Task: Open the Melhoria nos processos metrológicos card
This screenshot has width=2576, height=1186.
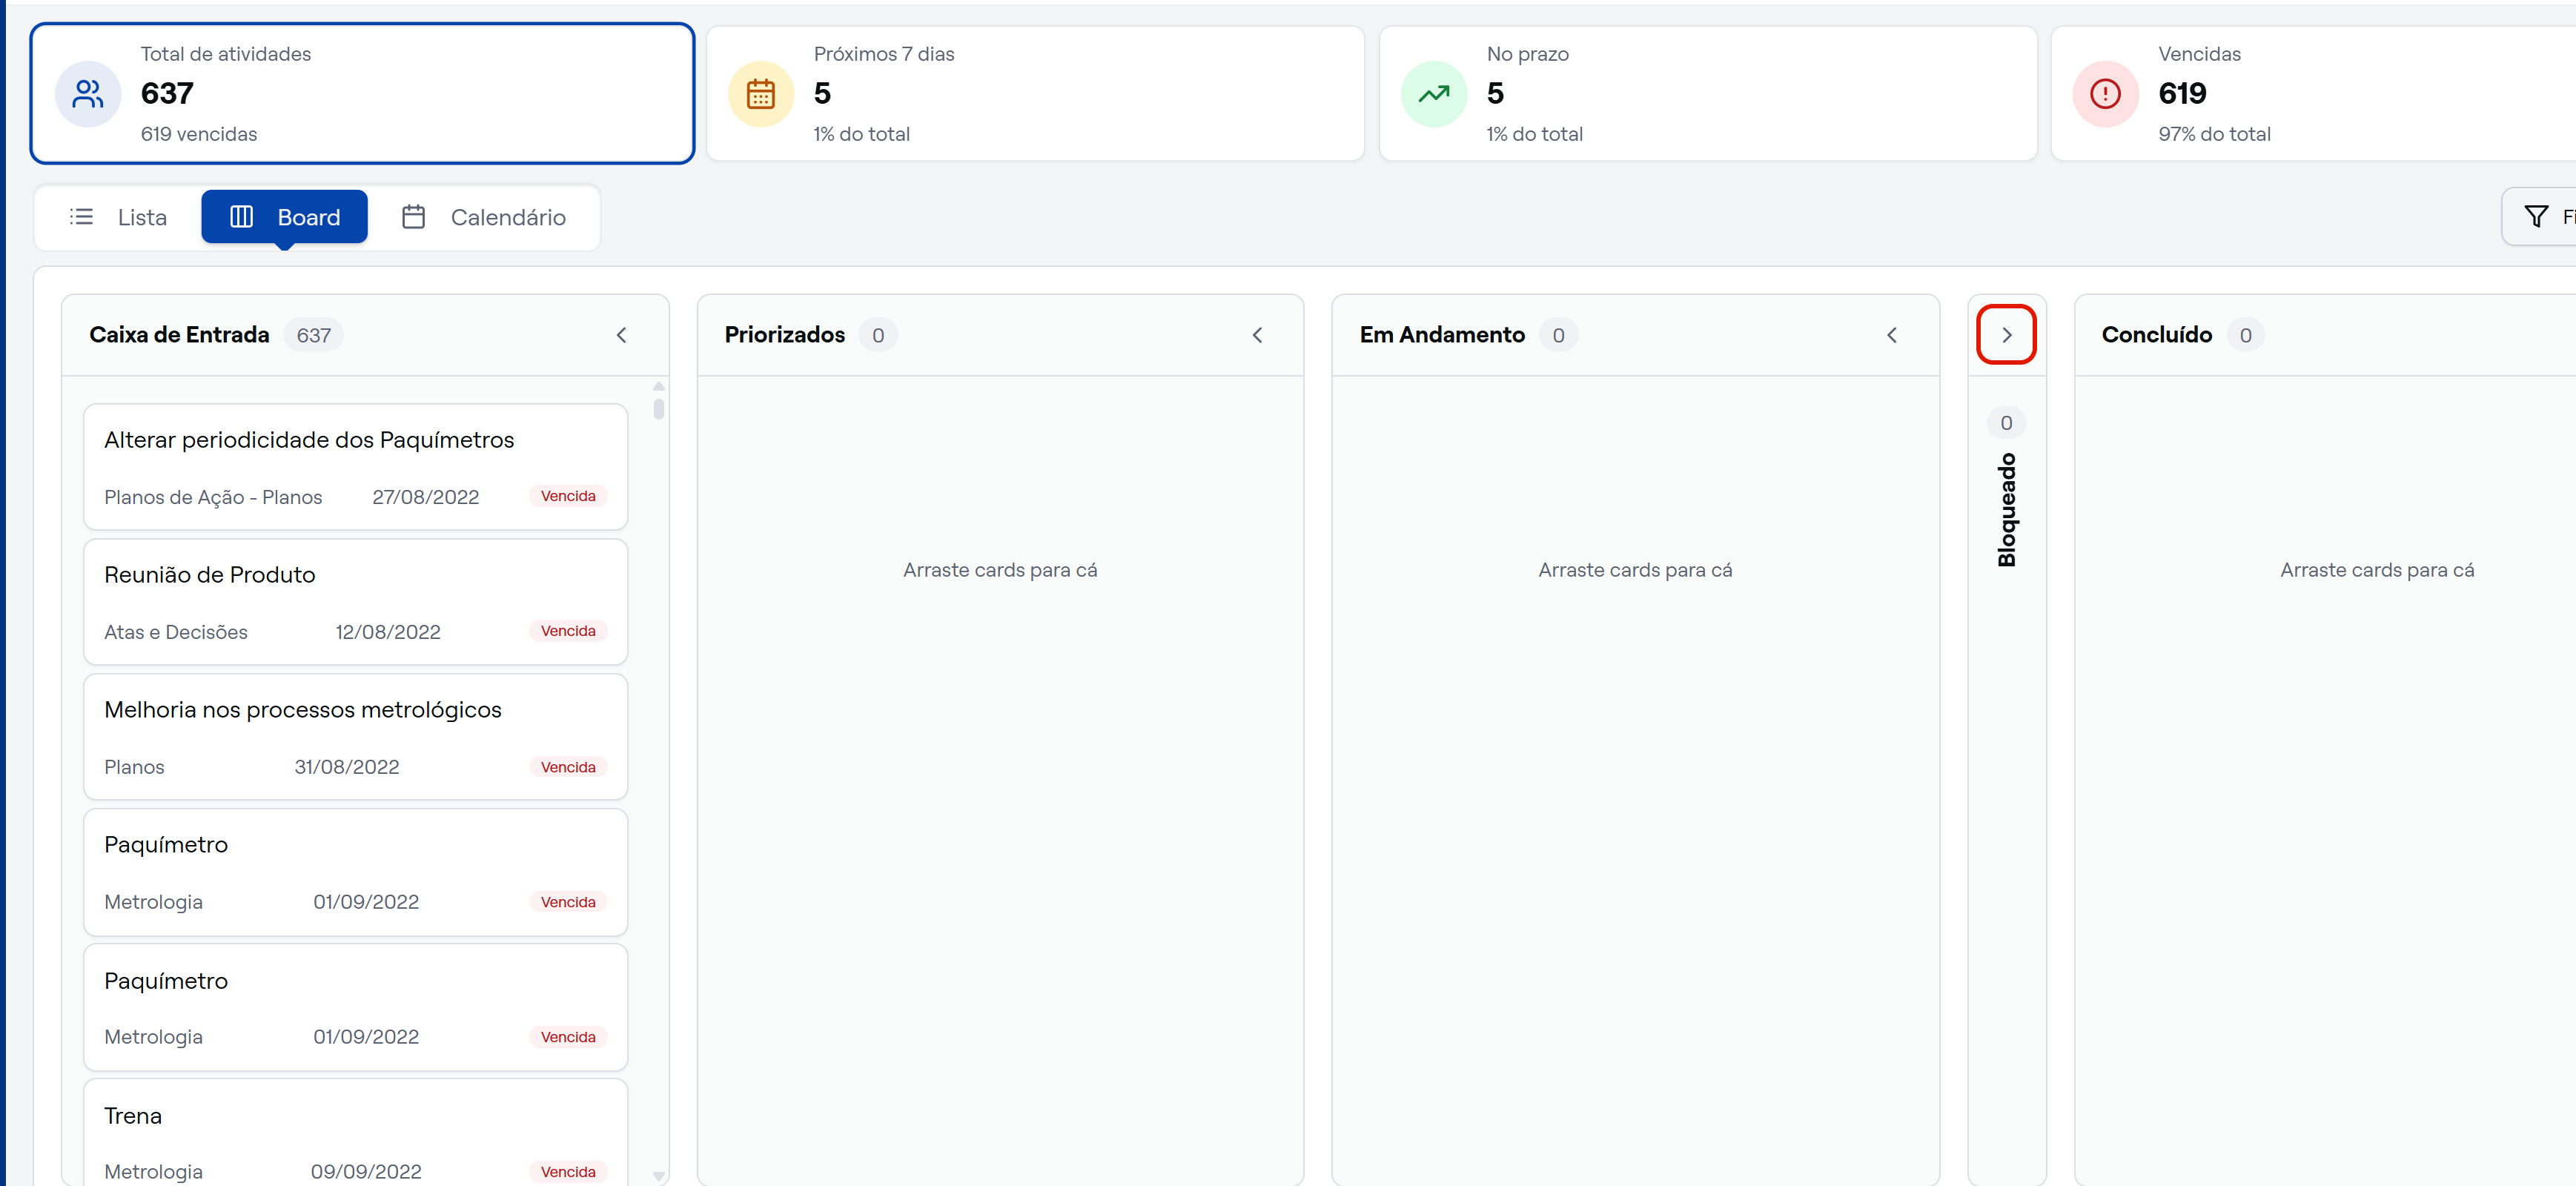Action: click(x=356, y=737)
